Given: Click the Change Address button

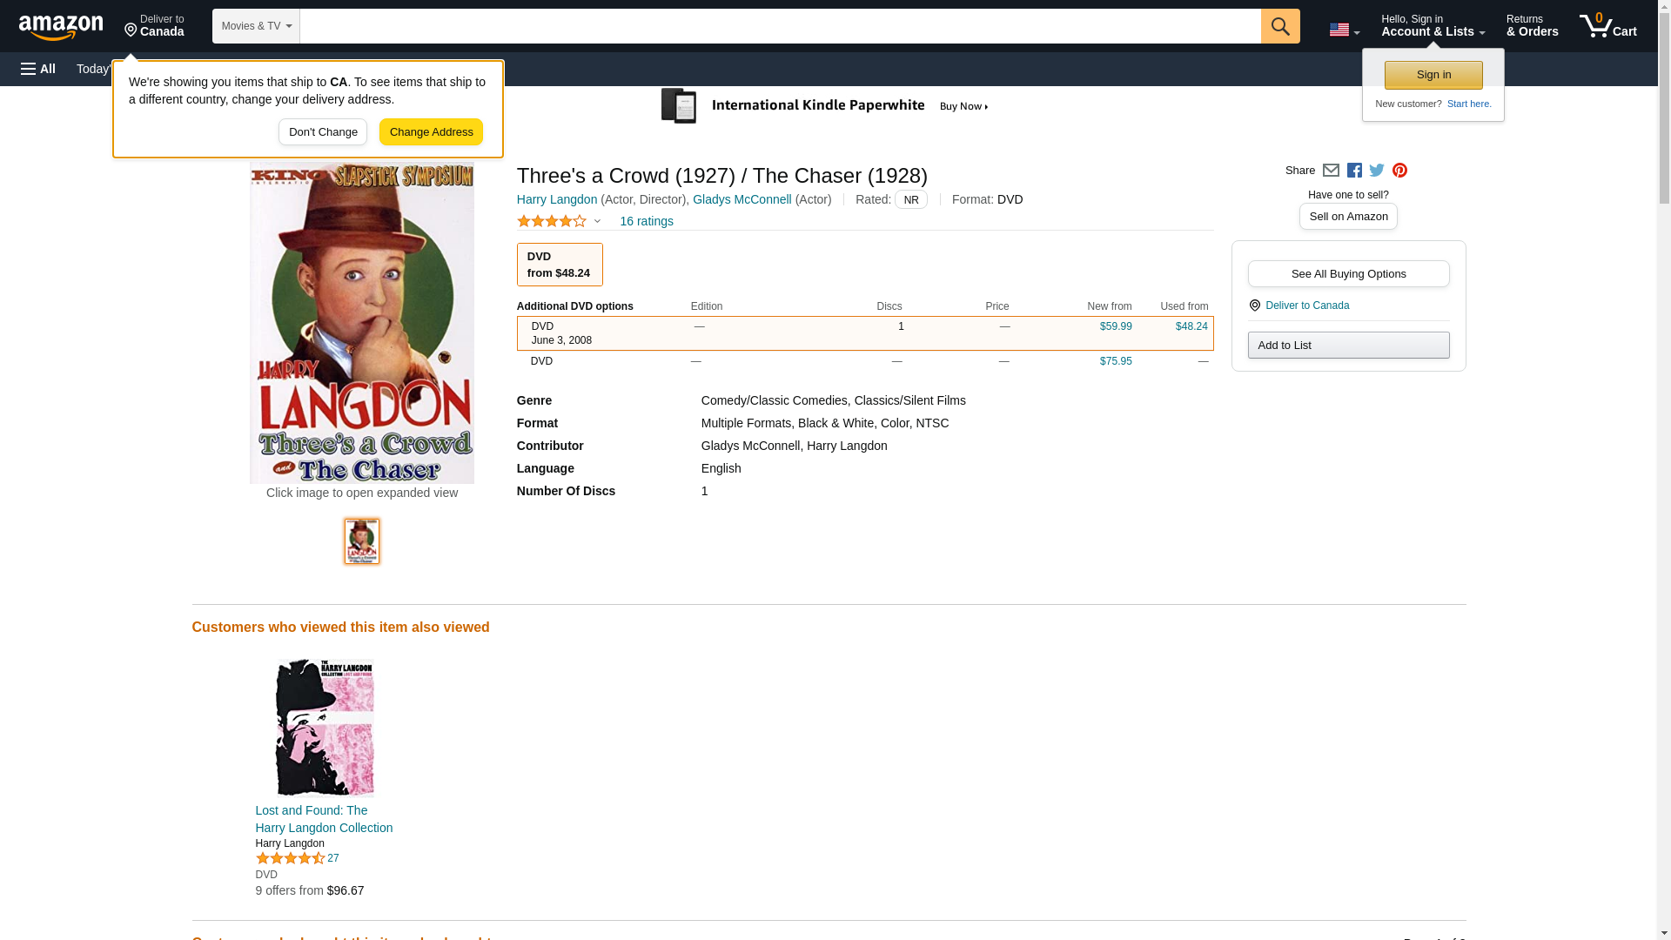Looking at the screenshot, I should (x=431, y=132).
